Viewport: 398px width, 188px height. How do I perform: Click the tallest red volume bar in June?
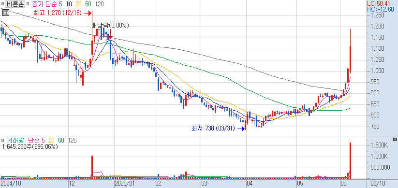coord(350,160)
